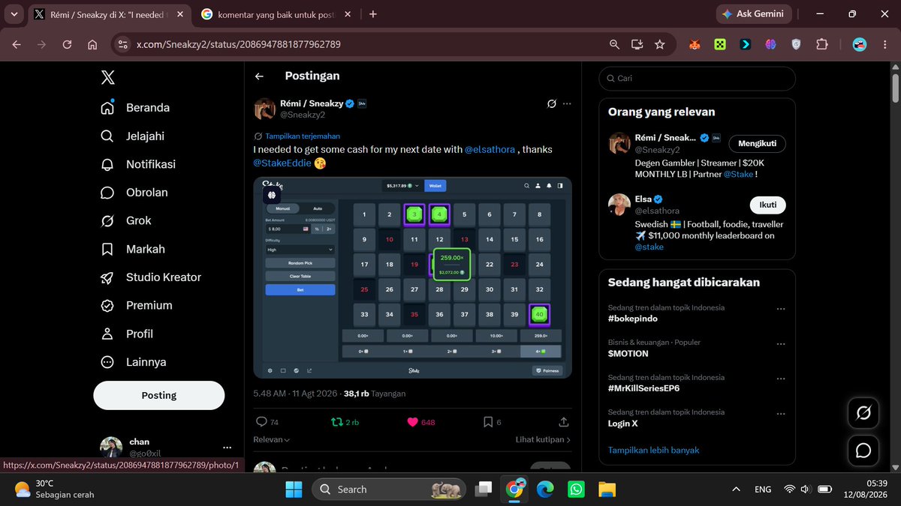The image size is (901, 506).
Task: Open more options for $MOTION trend
Action: (781, 343)
